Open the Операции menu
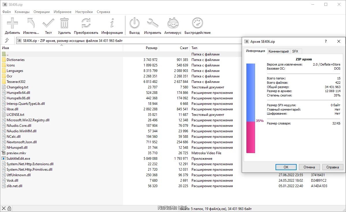Viewport: 346px width, 212px height. [42, 12]
